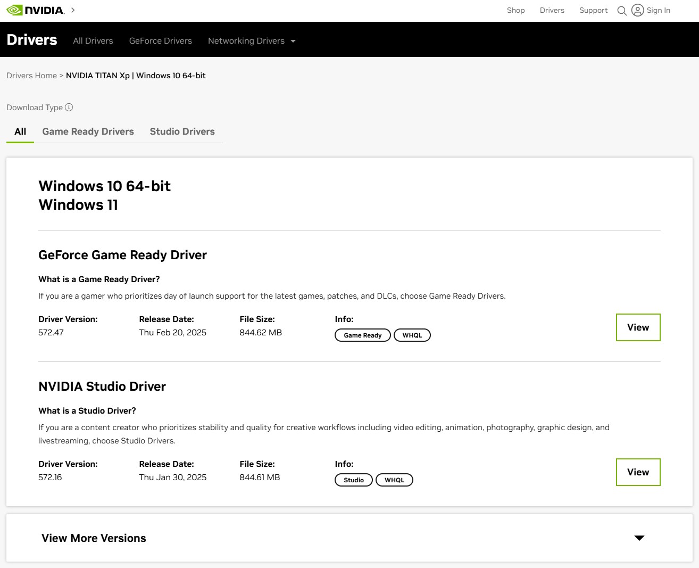
Task: Select the All tab
Action: pos(20,131)
